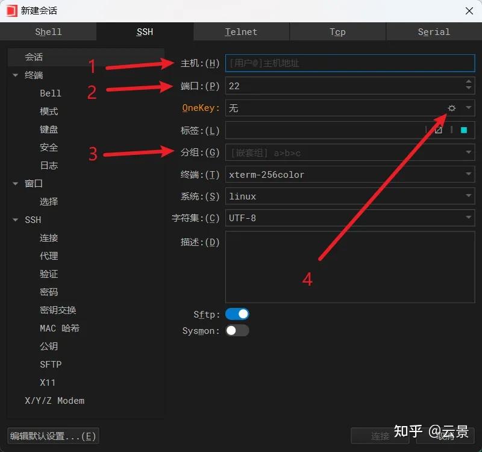Click the edit icon in the 标签 row
This screenshot has width=482, height=452.
point(439,130)
